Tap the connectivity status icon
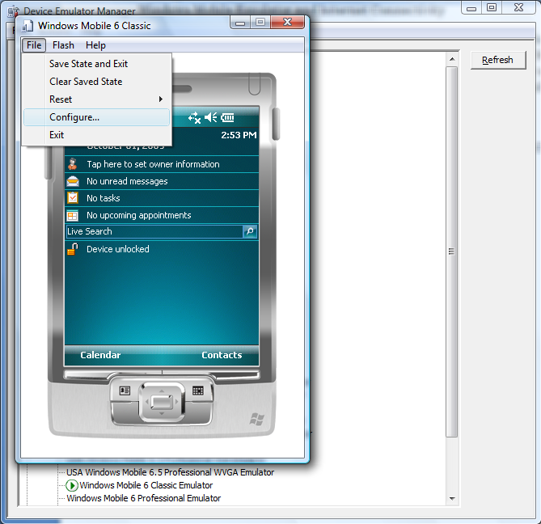 [194, 118]
